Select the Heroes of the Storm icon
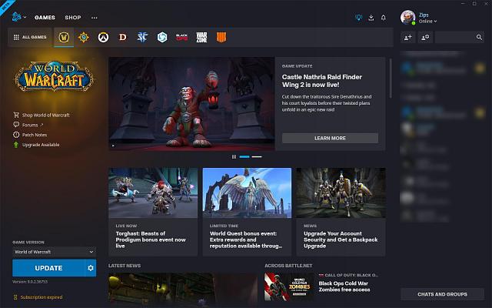492x308 pixels. tap(162, 37)
